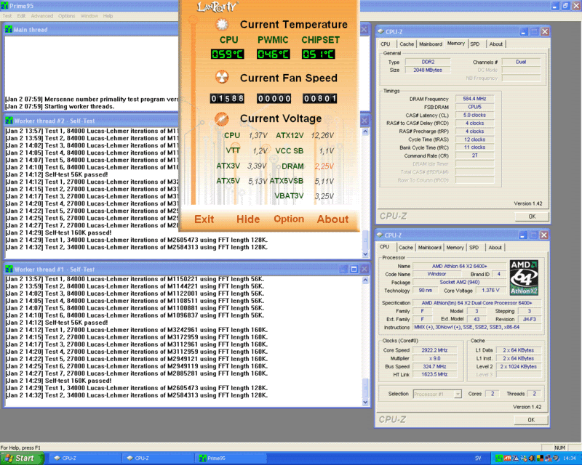This screenshot has width=582, height=465.
Task: Click the Prime95 title bar icon
Action: tap(4, 6)
